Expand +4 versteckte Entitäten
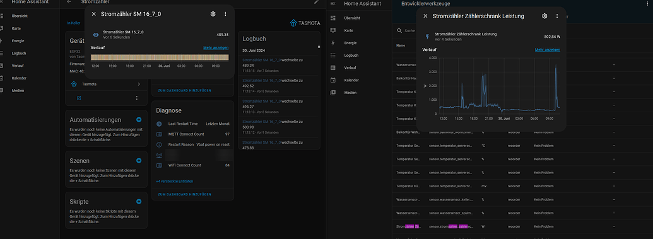 (175, 181)
